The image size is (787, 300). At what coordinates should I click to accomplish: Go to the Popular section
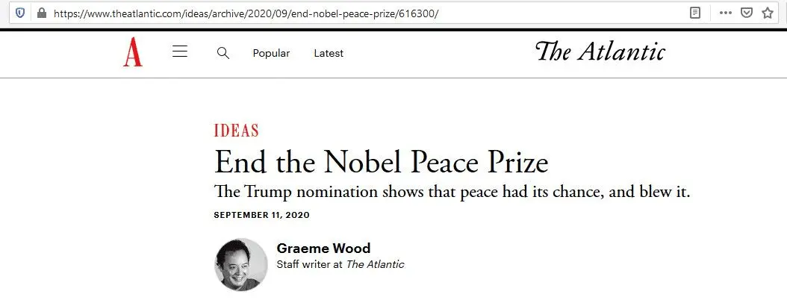coord(271,53)
